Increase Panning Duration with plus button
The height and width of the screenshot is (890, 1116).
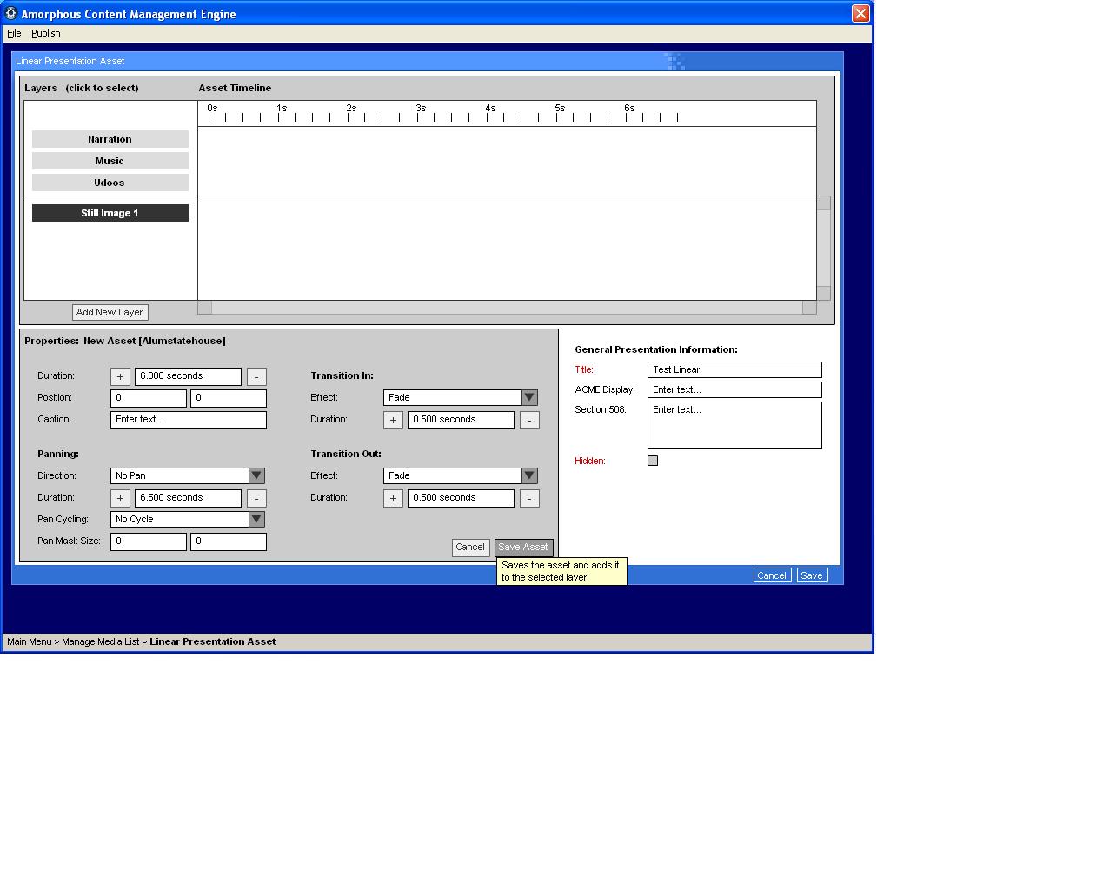pyautogui.click(x=120, y=498)
